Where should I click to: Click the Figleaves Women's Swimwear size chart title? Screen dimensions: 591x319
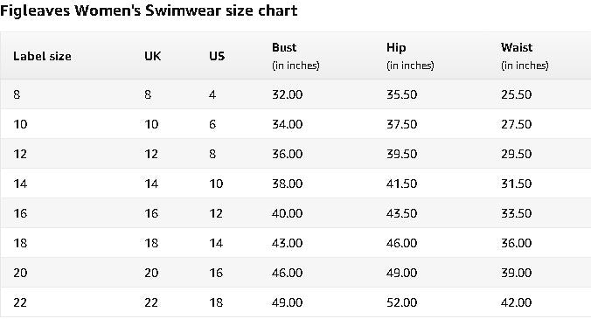tap(149, 10)
